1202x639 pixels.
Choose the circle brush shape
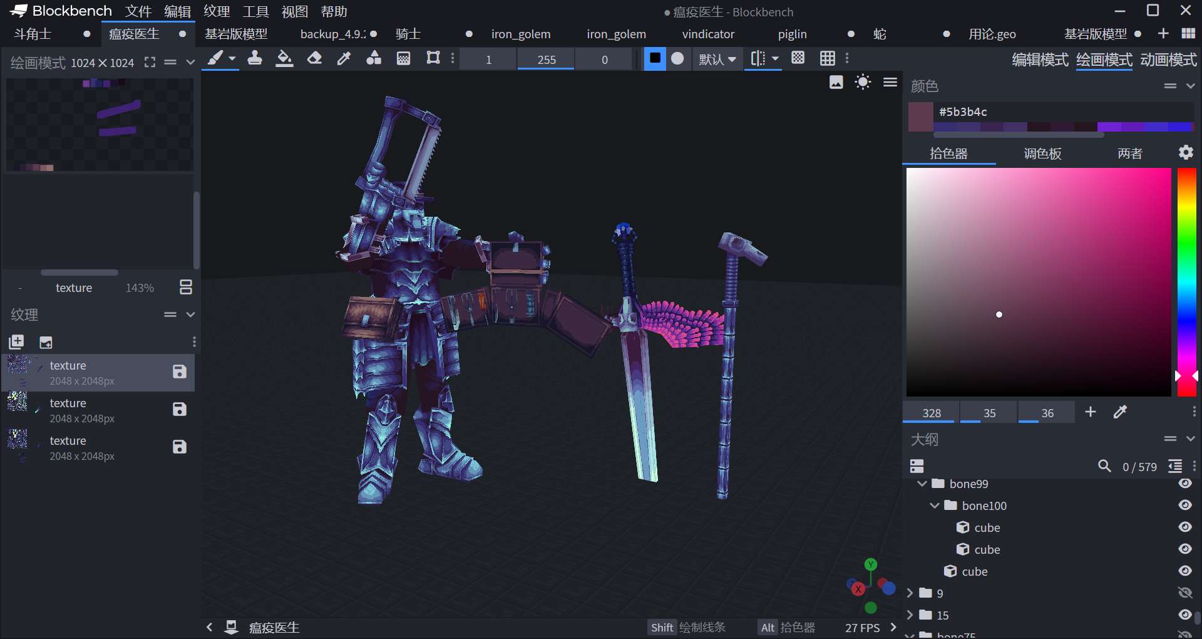(x=677, y=58)
